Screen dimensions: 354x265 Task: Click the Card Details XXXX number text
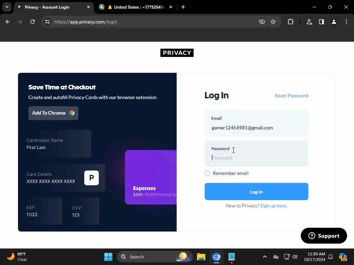click(50, 181)
